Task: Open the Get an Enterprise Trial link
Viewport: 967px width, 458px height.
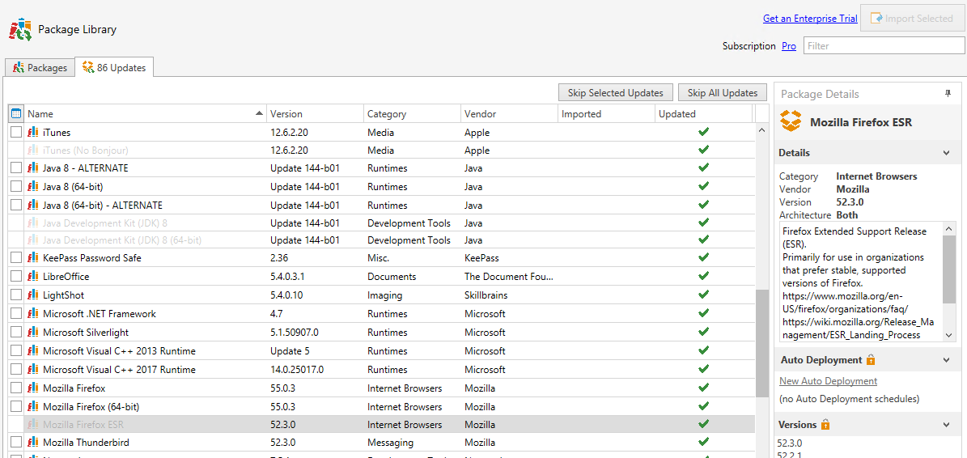Action: pyautogui.click(x=809, y=19)
